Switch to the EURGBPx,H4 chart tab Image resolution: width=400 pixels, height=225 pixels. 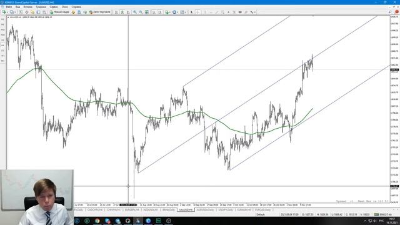click(132, 210)
